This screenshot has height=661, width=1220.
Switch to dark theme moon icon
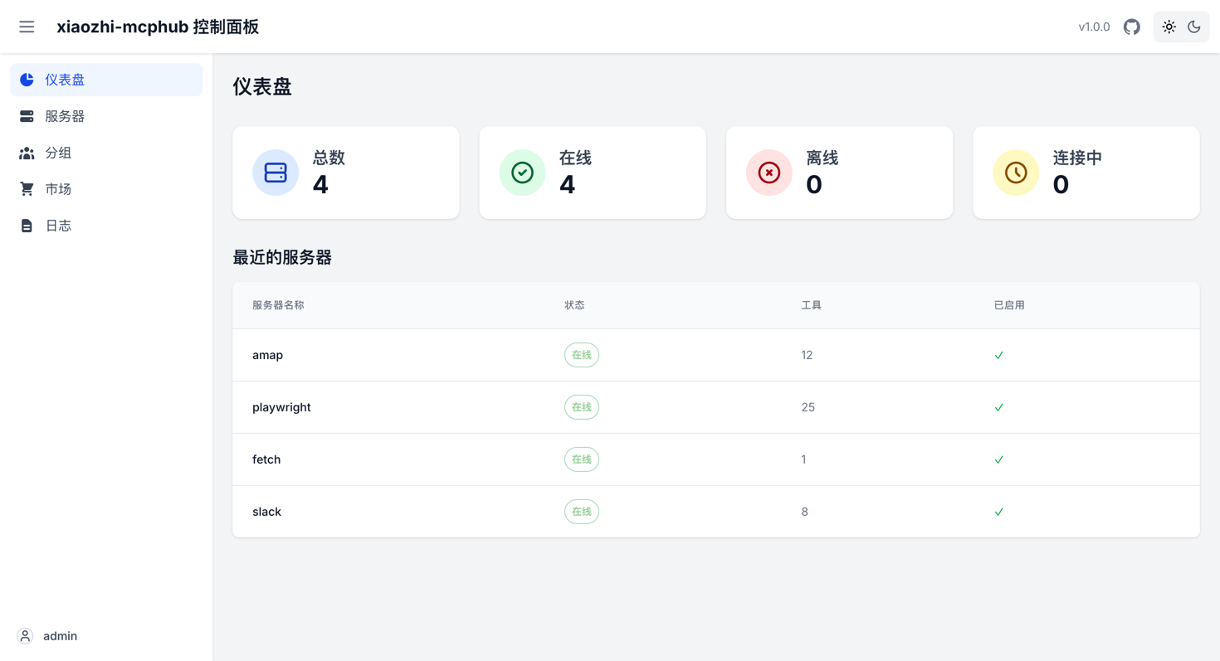(1194, 27)
